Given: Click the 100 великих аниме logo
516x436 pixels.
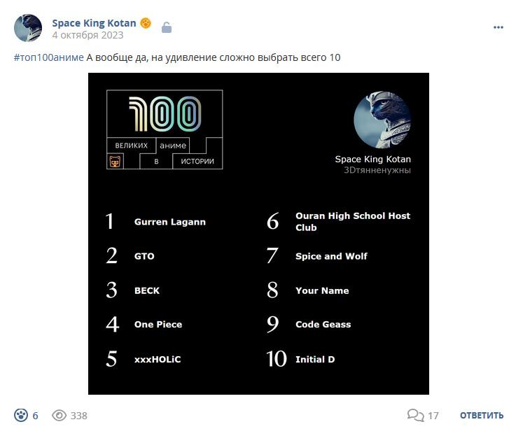Looking at the screenshot, I should pyautogui.click(x=165, y=129).
